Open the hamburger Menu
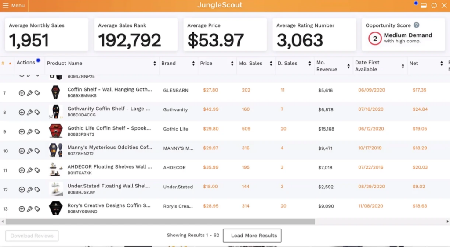Viewport: 450px width, 247px height. 14,5
